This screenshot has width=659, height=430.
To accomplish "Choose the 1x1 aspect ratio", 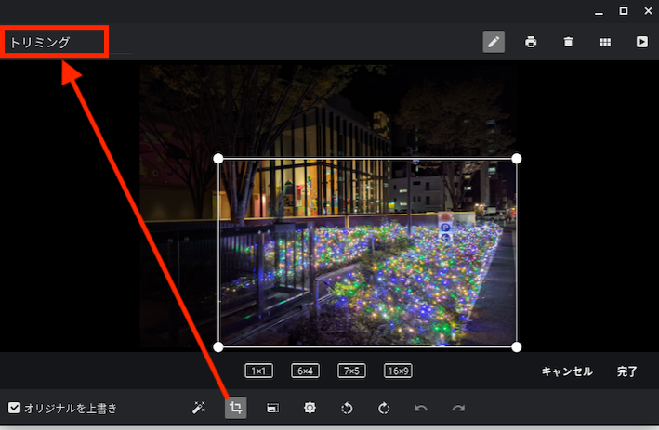I will 259,371.
